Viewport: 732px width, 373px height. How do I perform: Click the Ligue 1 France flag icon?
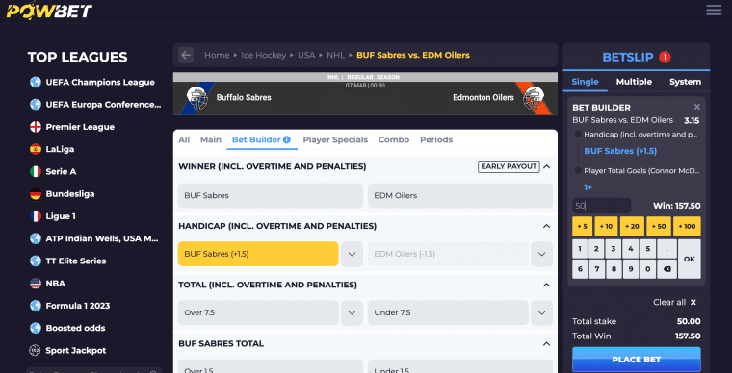point(36,216)
